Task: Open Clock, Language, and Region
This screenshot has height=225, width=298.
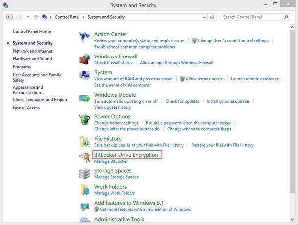Action: [40, 100]
